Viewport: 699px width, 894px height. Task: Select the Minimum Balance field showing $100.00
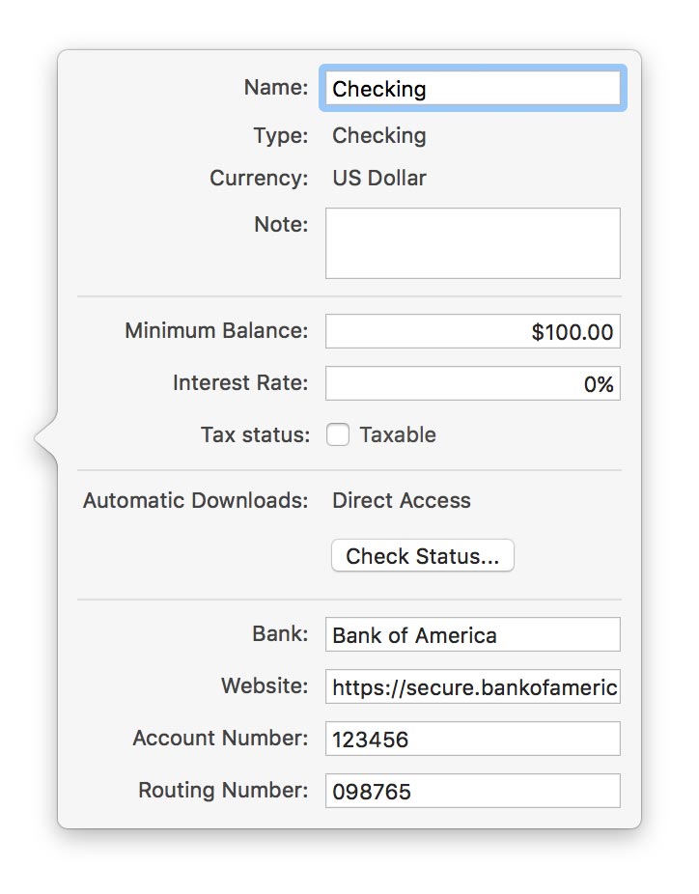pyautogui.click(x=473, y=332)
